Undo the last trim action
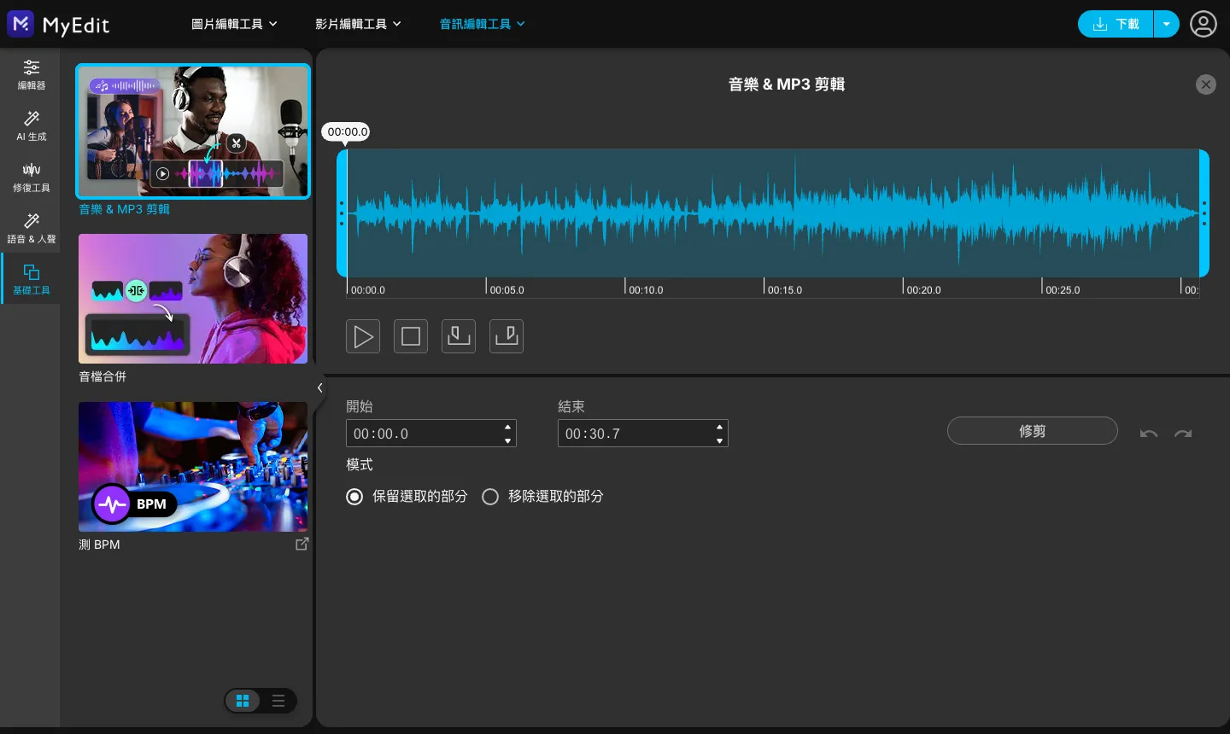Image resolution: width=1230 pixels, height=734 pixels. tap(1149, 434)
